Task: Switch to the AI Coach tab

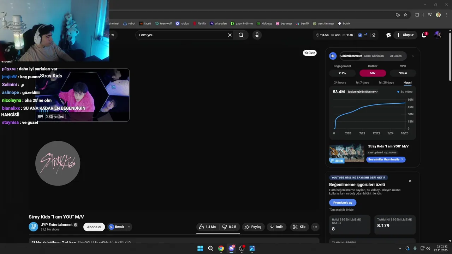Action: pyautogui.click(x=396, y=56)
